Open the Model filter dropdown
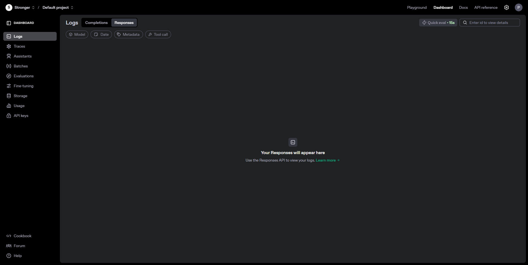The width and height of the screenshot is (528, 265). click(77, 34)
